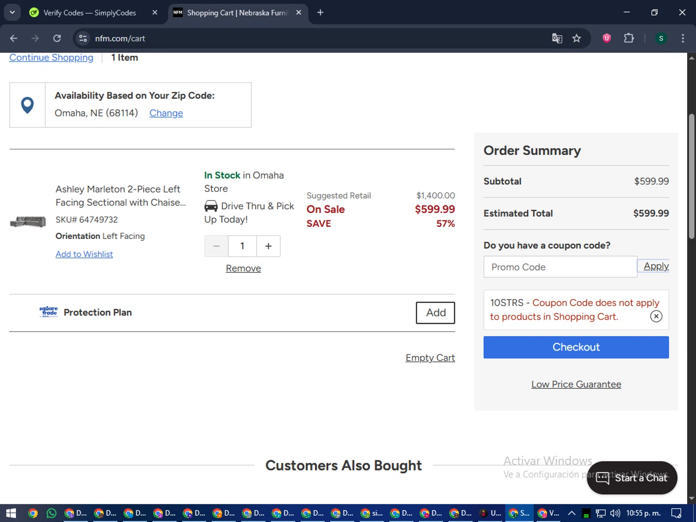The image size is (696, 522).
Task: Increase item quantity with plus button
Action: pos(268,246)
